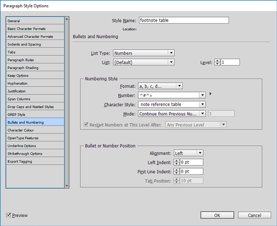Open the Number field flyout arrow
This screenshot has width=277, height=226.
click(211, 94)
